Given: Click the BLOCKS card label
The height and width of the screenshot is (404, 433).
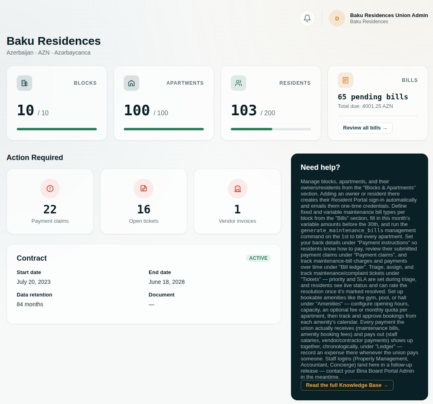Looking at the screenshot, I should click(x=85, y=83).
